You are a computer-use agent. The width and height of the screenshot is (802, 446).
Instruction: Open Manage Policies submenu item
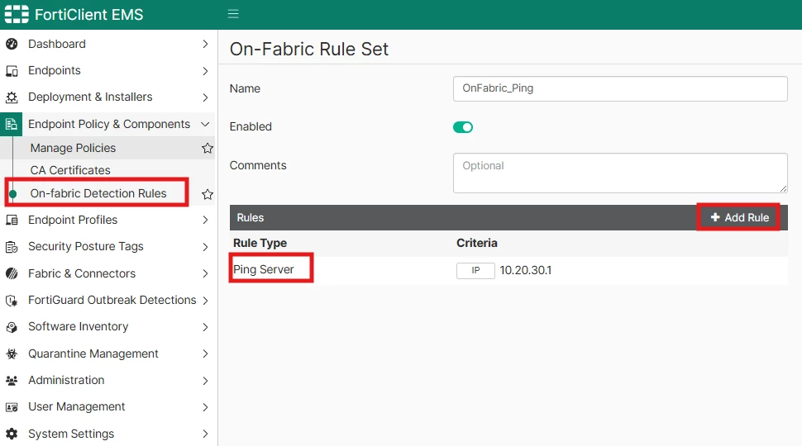pyautogui.click(x=73, y=148)
